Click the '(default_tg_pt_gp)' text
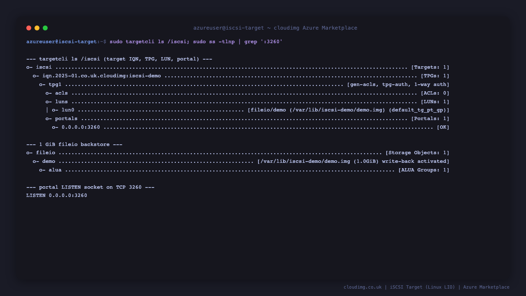 click(x=418, y=110)
